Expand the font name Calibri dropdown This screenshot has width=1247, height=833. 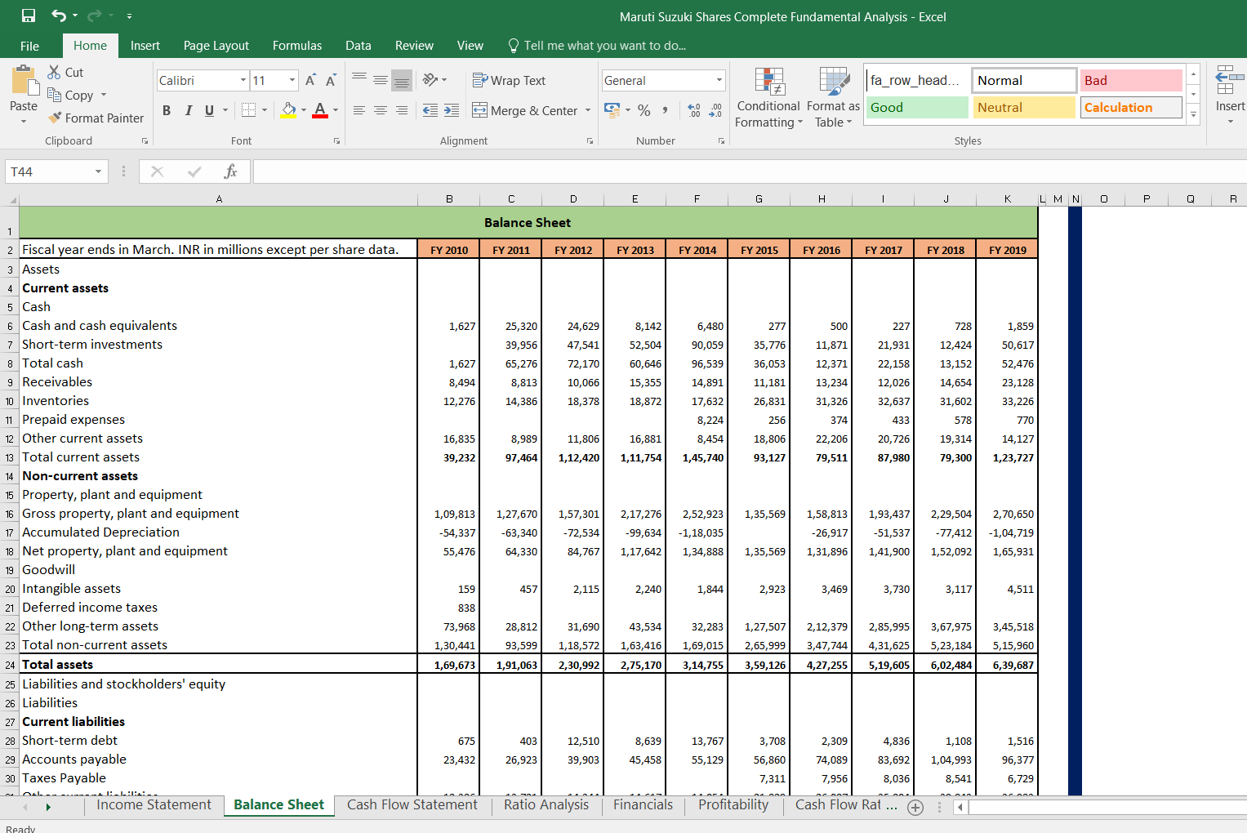coord(243,80)
